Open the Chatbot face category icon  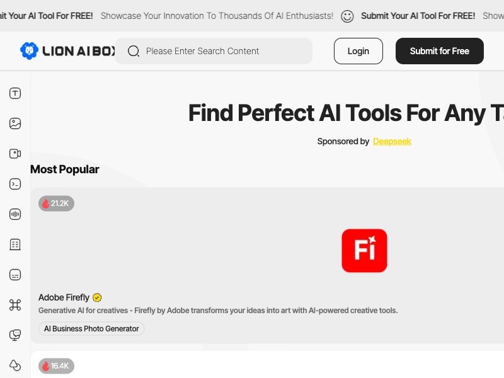pos(15,275)
